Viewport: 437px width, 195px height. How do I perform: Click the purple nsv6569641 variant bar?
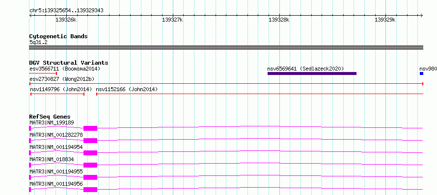pos(312,73)
